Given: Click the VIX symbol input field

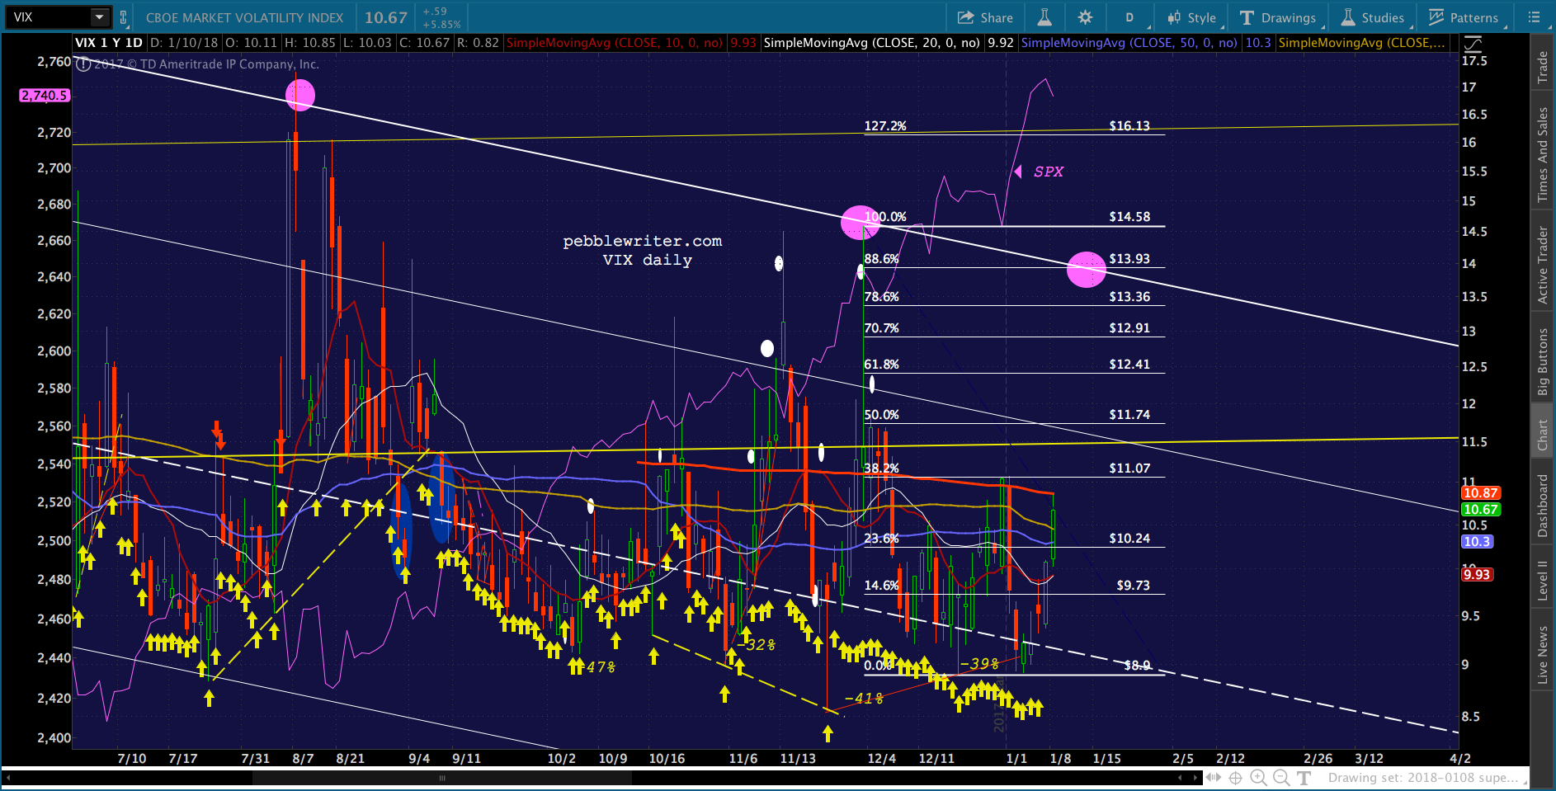Looking at the screenshot, I should [48, 17].
